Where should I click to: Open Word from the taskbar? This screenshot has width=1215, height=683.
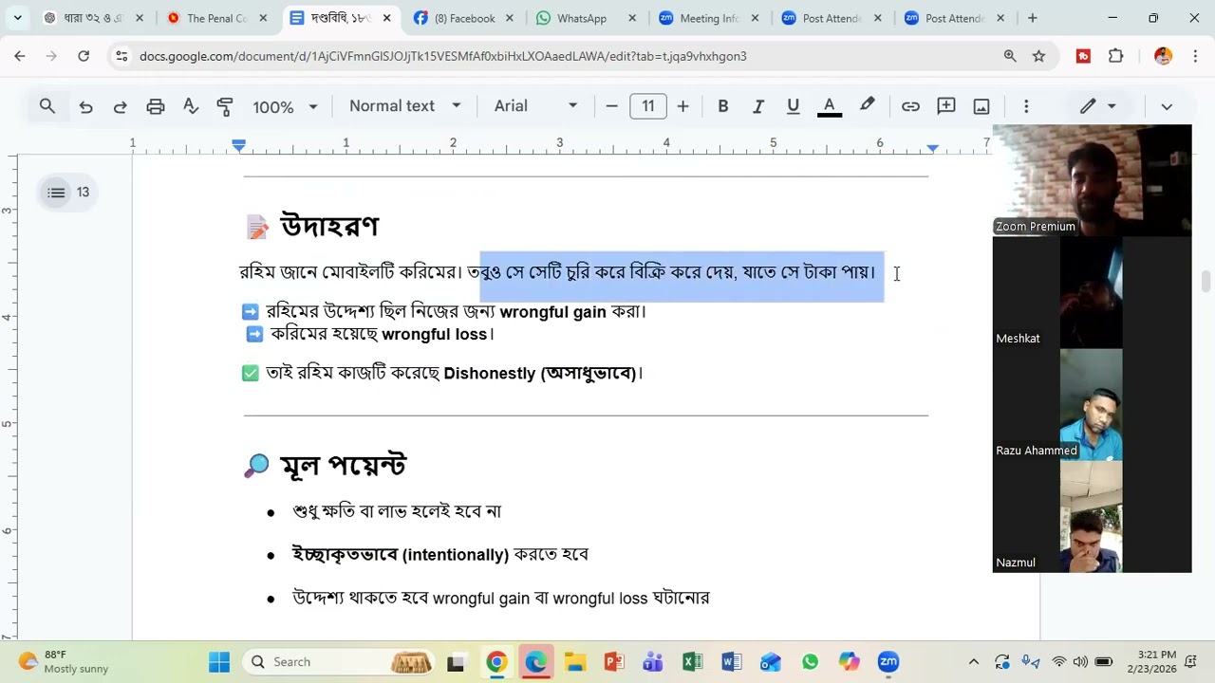tap(731, 662)
